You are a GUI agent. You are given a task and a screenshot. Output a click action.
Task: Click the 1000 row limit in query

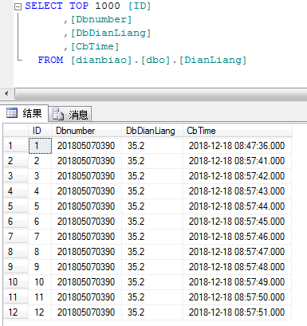[x=108, y=6]
